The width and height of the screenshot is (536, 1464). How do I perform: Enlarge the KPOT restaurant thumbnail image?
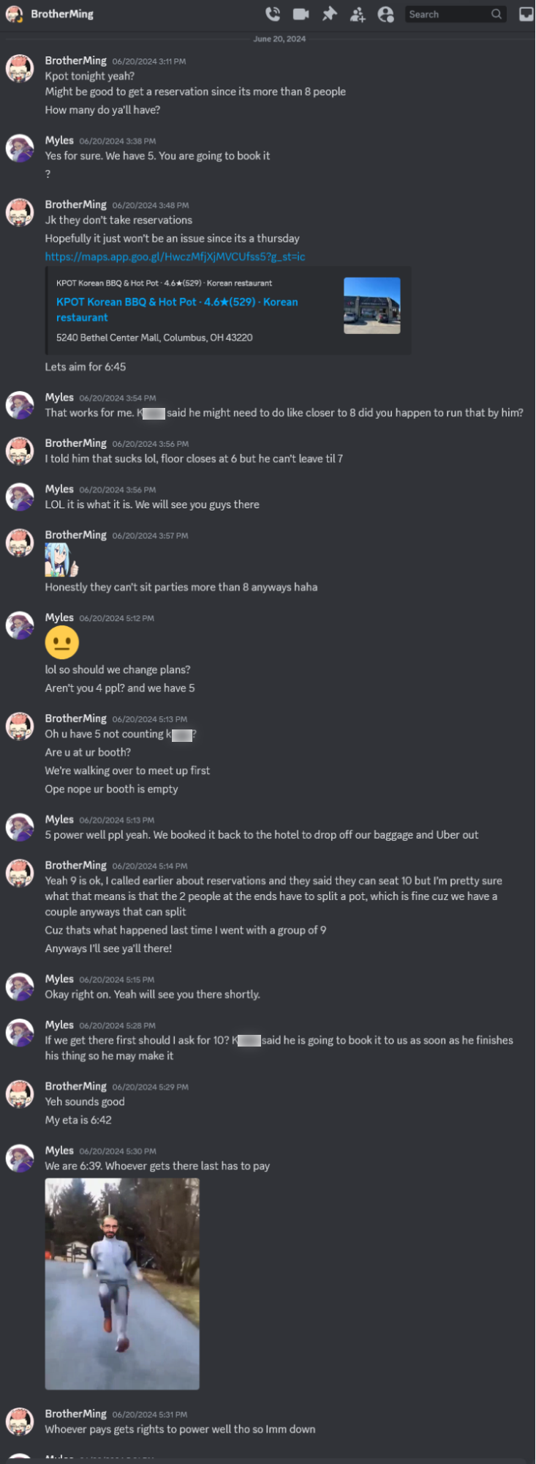click(372, 305)
